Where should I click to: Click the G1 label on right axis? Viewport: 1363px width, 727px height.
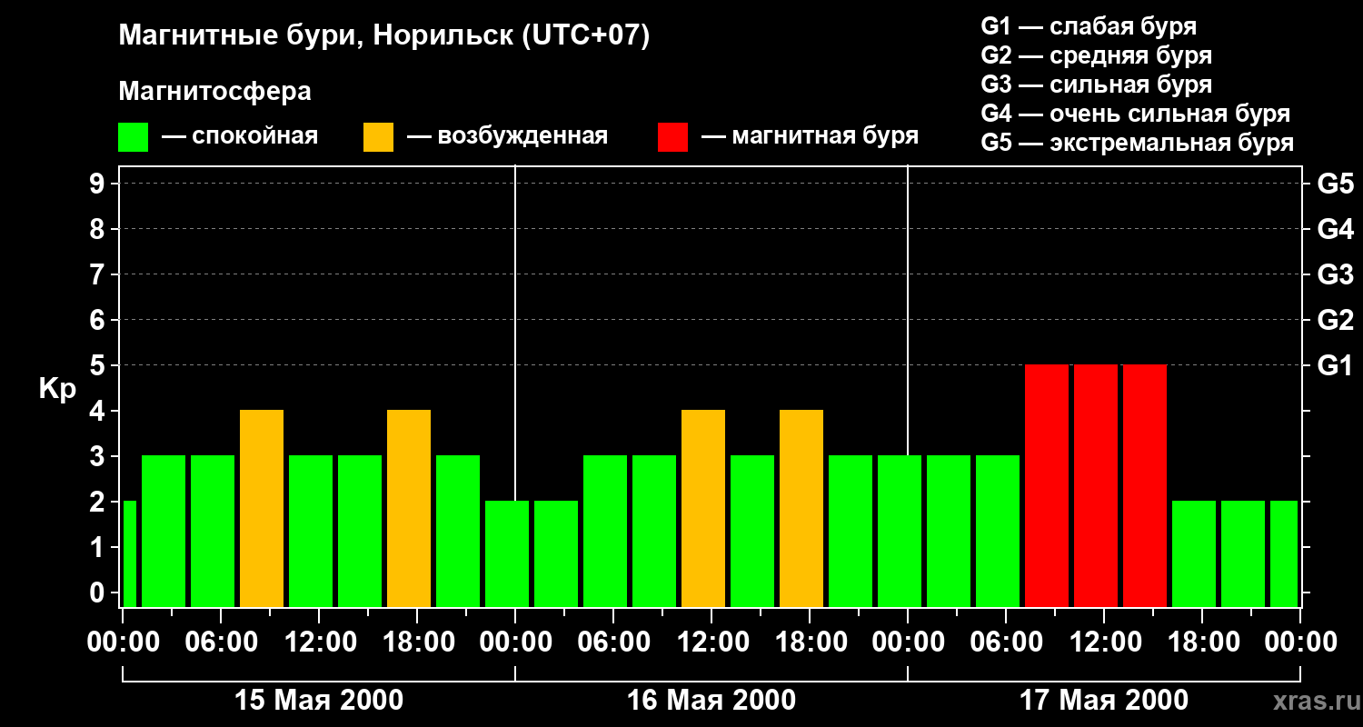coord(1335,365)
